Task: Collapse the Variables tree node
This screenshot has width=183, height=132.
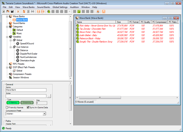Action: tap(7, 37)
